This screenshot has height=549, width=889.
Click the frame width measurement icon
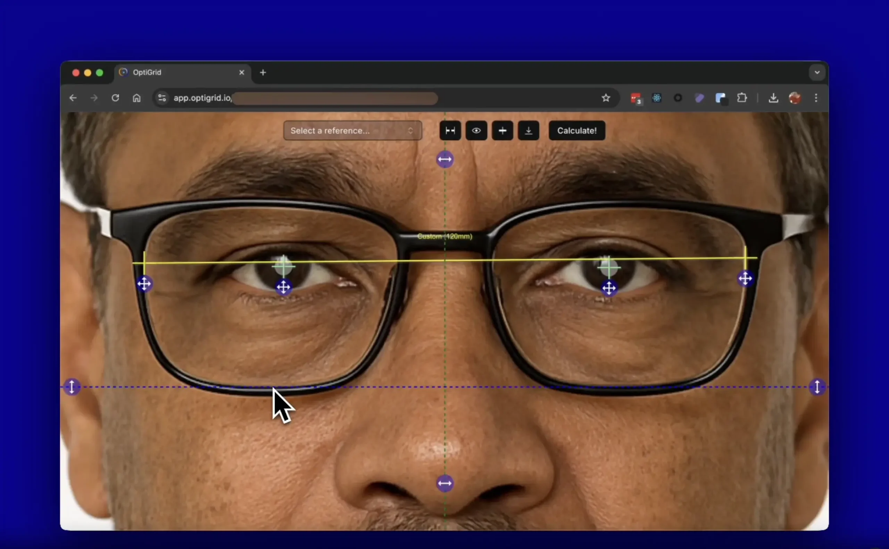450,131
